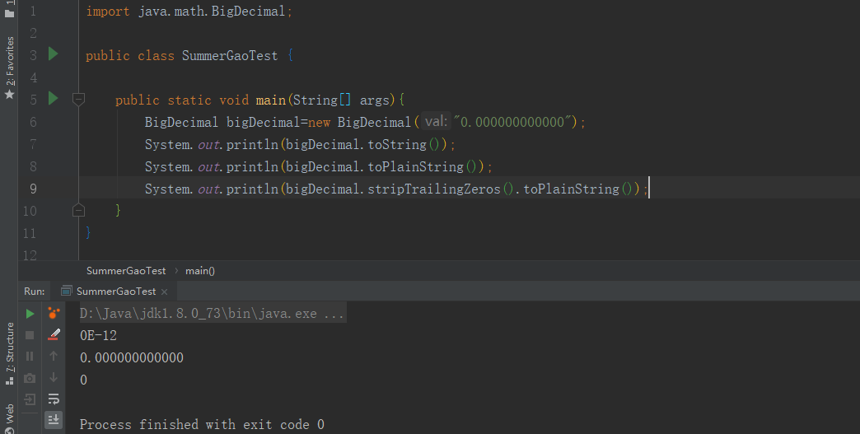Run main method from line 5 gutter arrow
This screenshot has height=434, width=860.
tap(54, 98)
